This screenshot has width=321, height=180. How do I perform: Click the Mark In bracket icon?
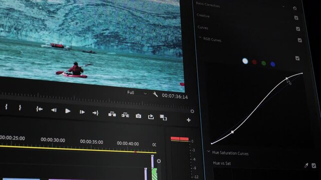(7, 106)
